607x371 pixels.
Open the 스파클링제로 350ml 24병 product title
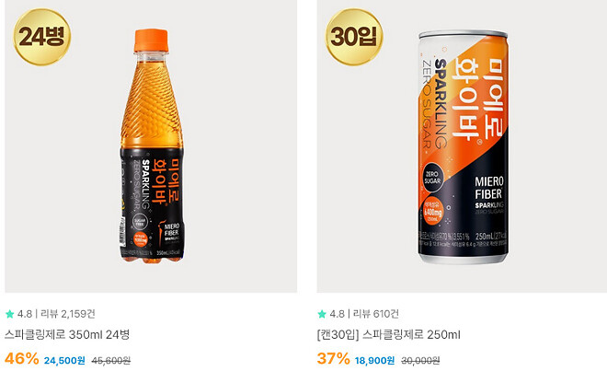click(x=67, y=334)
